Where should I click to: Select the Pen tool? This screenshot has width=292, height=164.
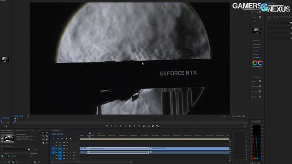click(x=47, y=139)
